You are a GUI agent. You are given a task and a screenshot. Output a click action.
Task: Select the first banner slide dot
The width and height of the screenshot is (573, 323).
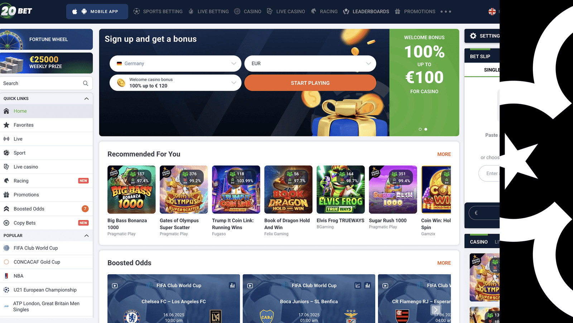[x=420, y=129]
